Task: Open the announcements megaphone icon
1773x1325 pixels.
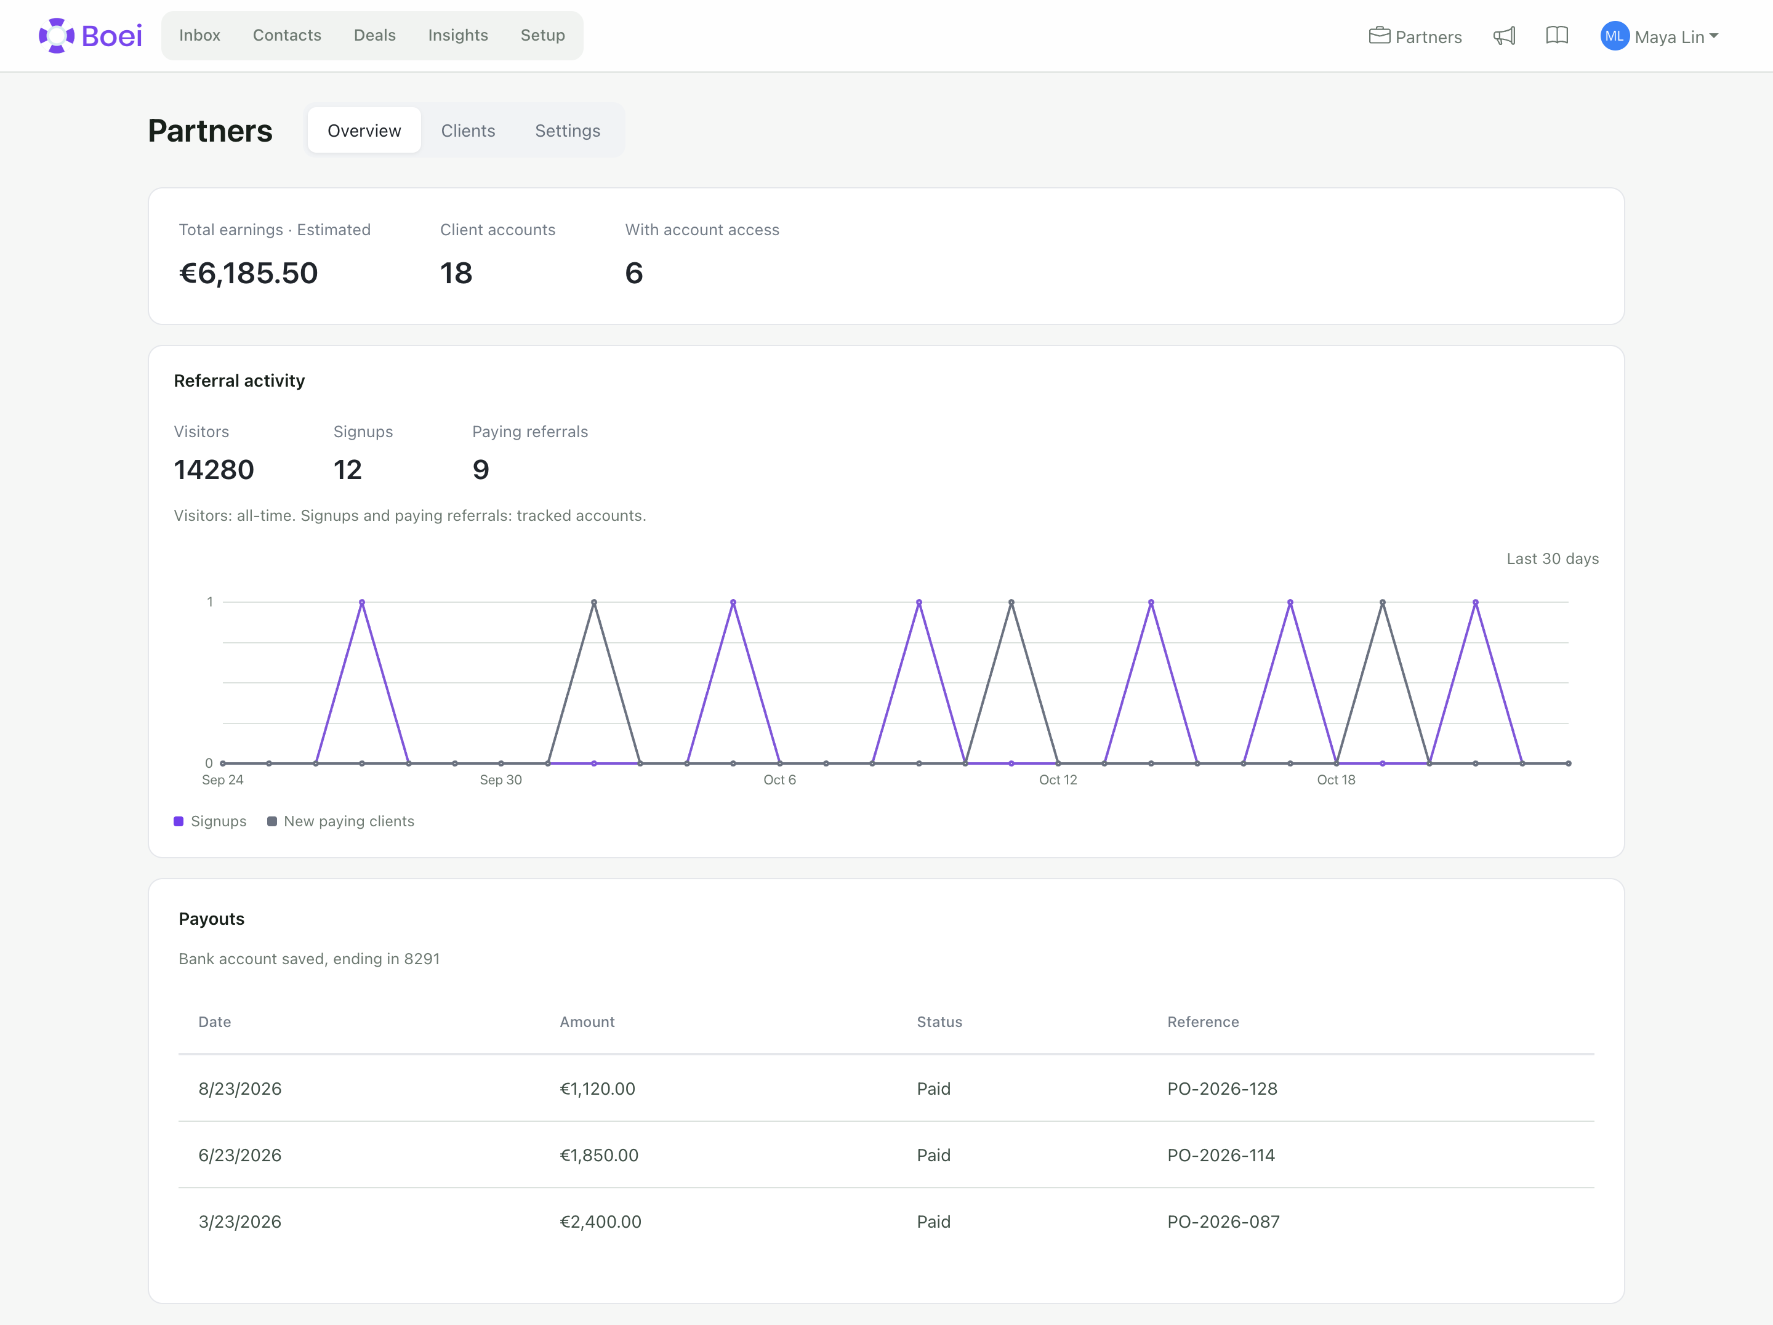Action: tap(1505, 36)
